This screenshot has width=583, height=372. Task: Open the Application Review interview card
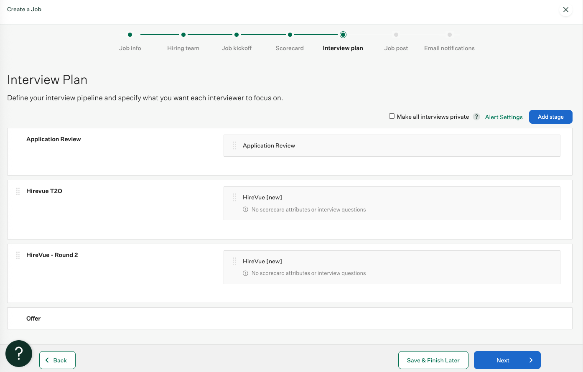pyautogui.click(x=392, y=145)
